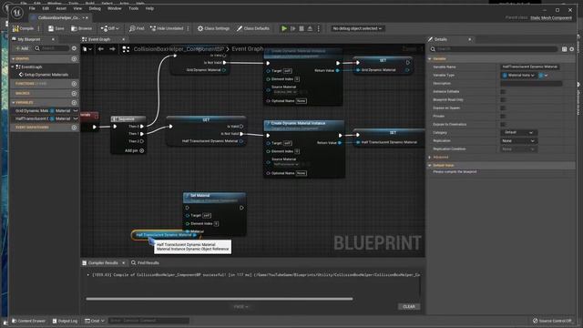Open My Blueprint panel settings gear
This screenshot has width=583, height=328.
coord(74,48)
